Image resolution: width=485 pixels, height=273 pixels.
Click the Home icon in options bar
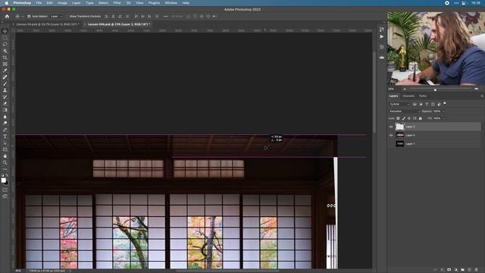[7, 17]
